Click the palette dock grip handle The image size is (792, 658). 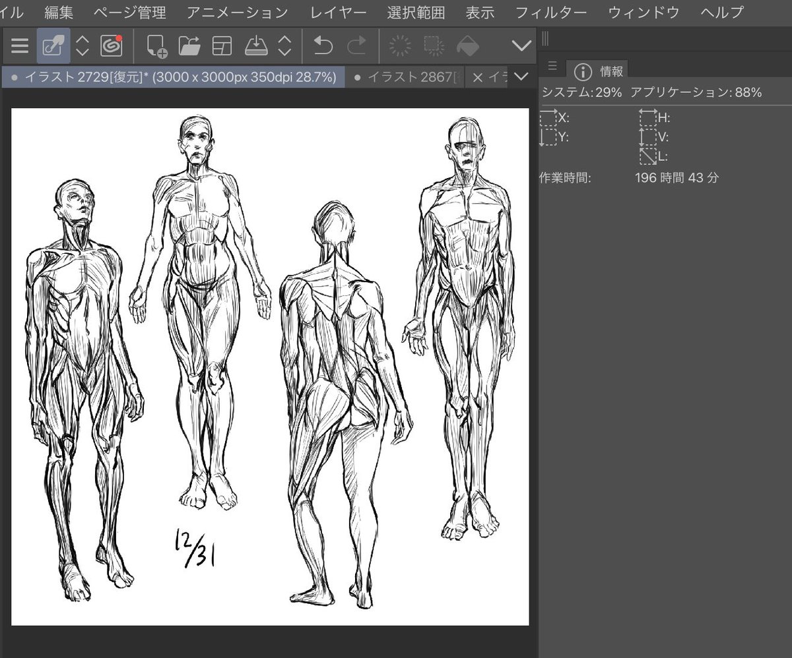tap(545, 40)
